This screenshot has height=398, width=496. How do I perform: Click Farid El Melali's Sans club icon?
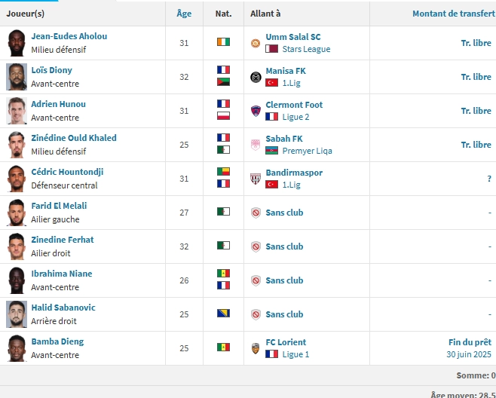pyautogui.click(x=256, y=213)
